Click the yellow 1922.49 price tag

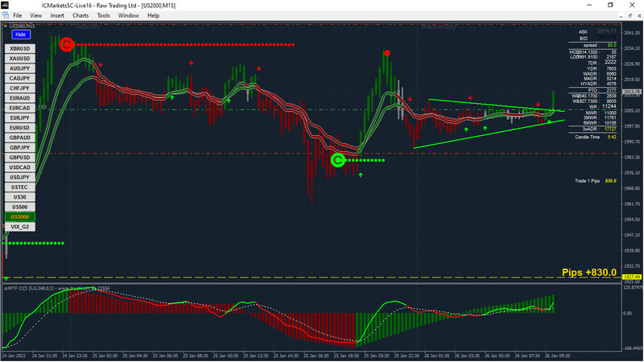pyautogui.click(x=632, y=277)
